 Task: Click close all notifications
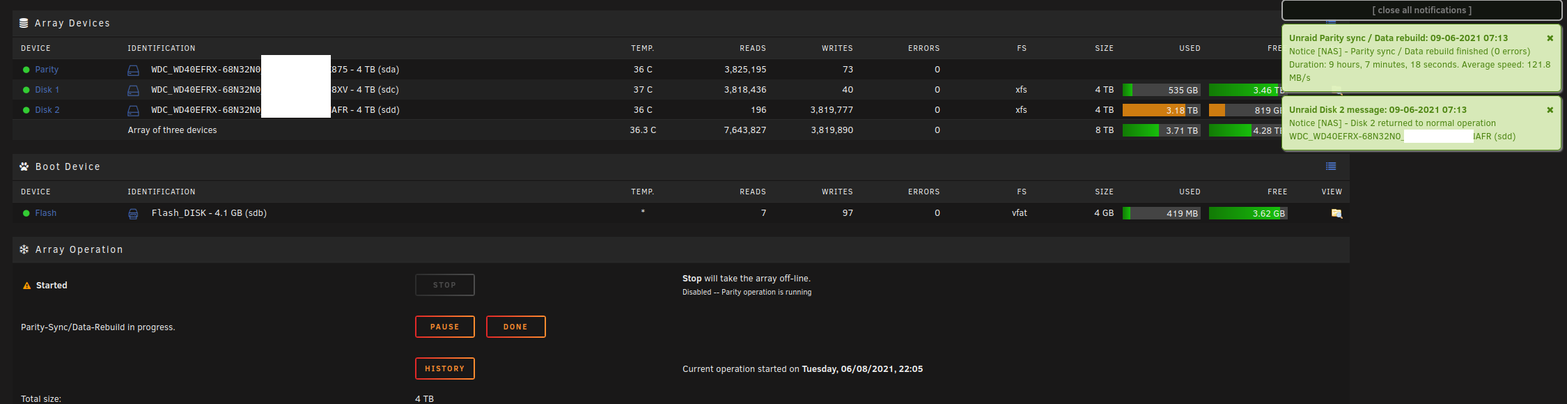(x=1421, y=10)
